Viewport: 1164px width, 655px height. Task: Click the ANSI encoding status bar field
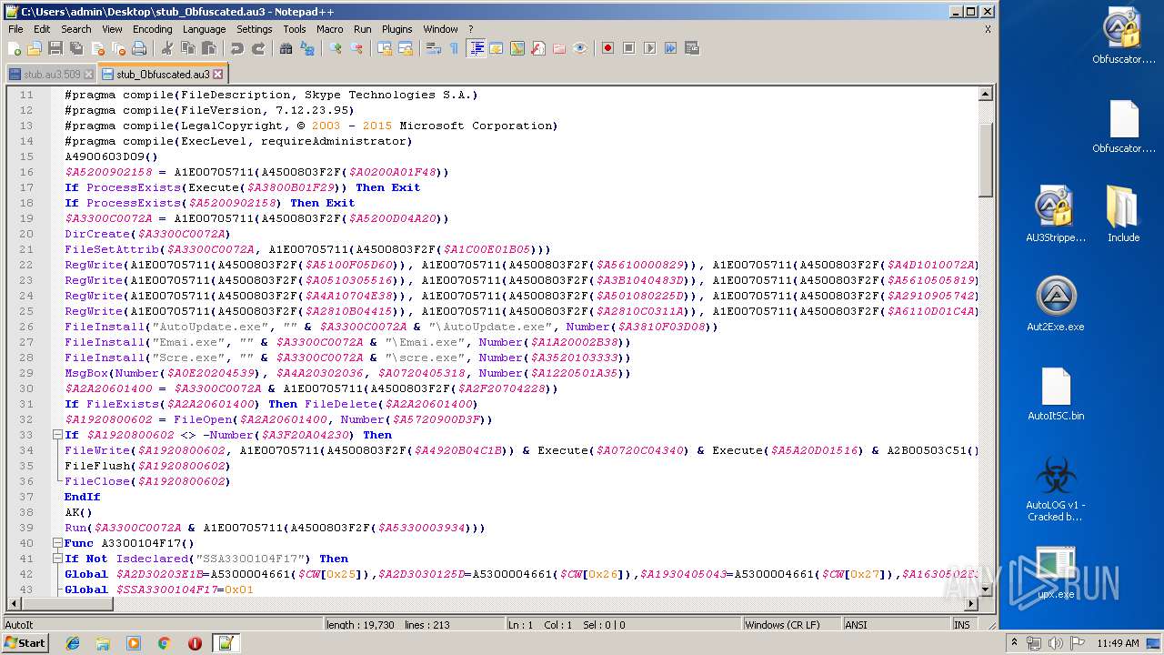(896, 625)
